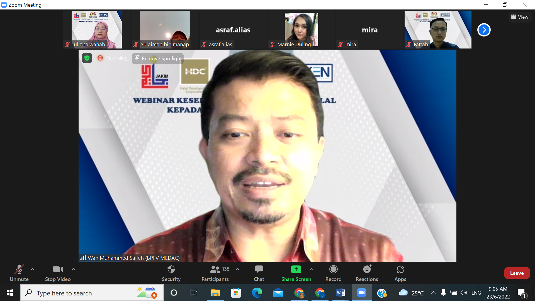Open the Reactions menu
The image size is (535, 301).
(367, 273)
